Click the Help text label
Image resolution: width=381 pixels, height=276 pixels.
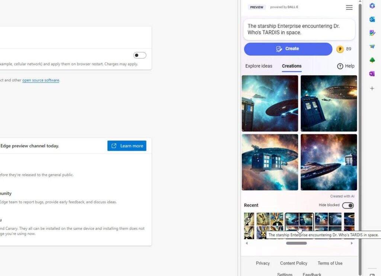pyautogui.click(x=350, y=66)
